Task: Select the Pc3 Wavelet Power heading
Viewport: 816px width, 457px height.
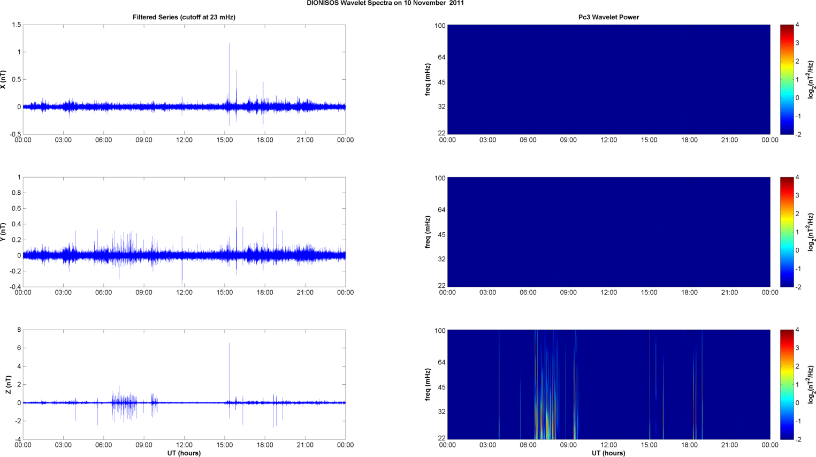Action: click(608, 17)
